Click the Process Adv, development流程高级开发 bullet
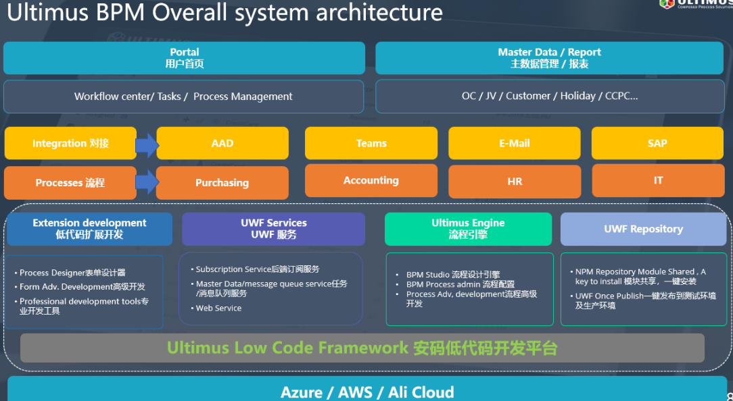Screen dimensions: 733x401 click(x=467, y=299)
